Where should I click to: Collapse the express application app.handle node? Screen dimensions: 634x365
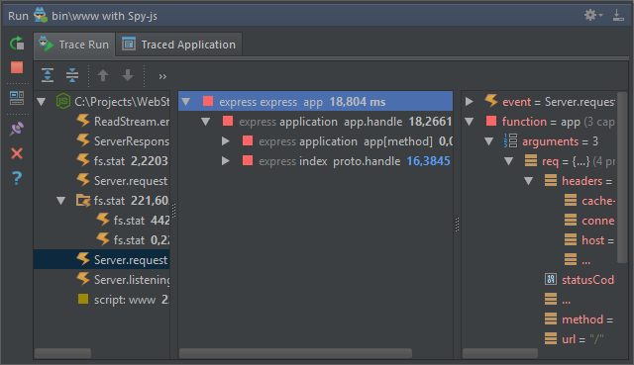206,122
